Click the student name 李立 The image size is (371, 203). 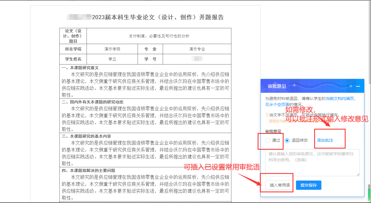(112, 59)
